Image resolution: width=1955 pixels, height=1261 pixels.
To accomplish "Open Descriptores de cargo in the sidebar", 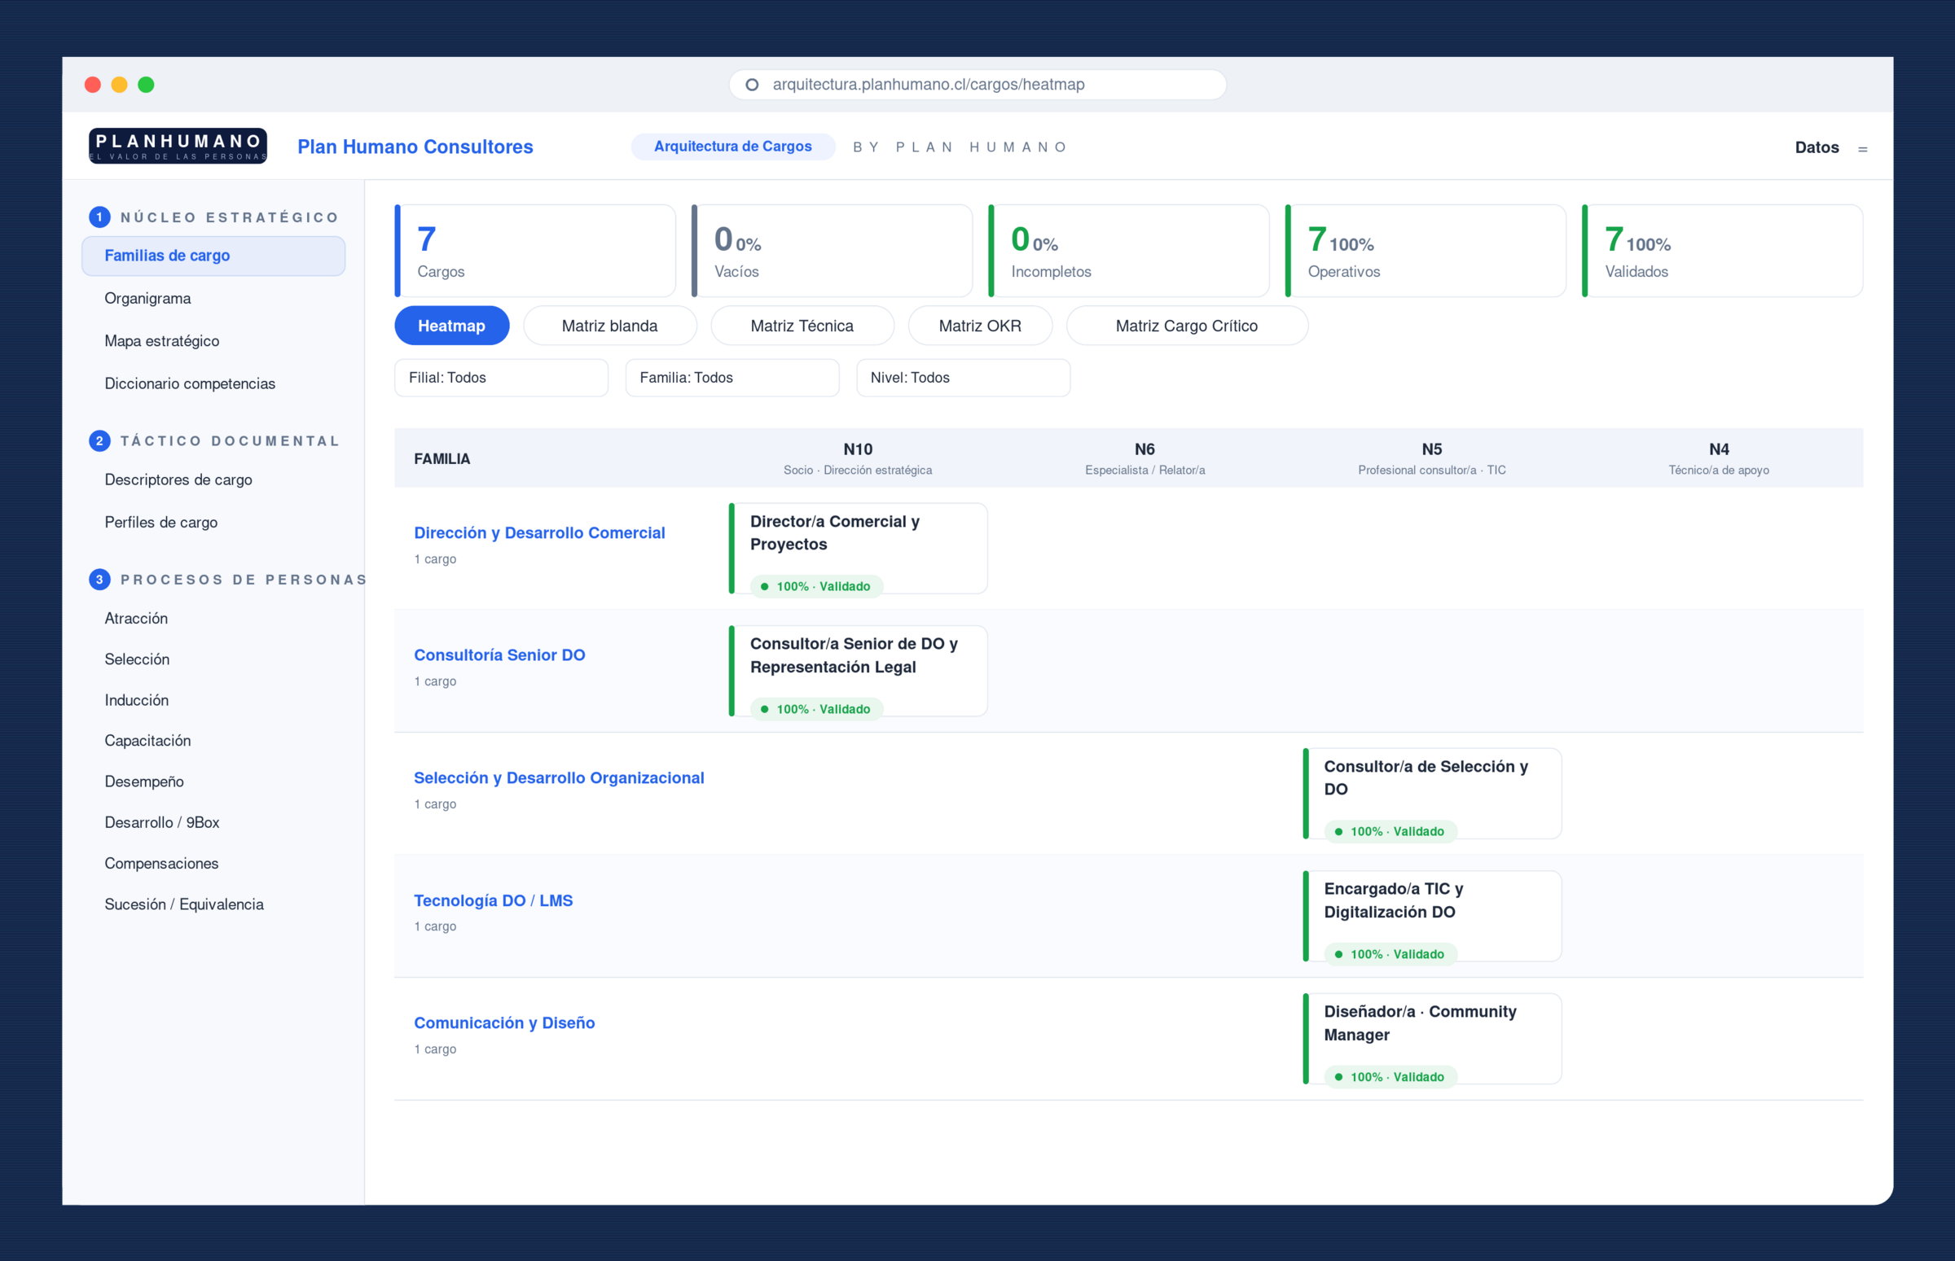I will pyautogui.click(x=178, y=479).
